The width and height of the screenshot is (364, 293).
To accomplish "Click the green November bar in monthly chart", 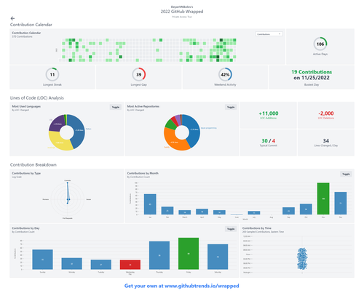I will point(323,198).
